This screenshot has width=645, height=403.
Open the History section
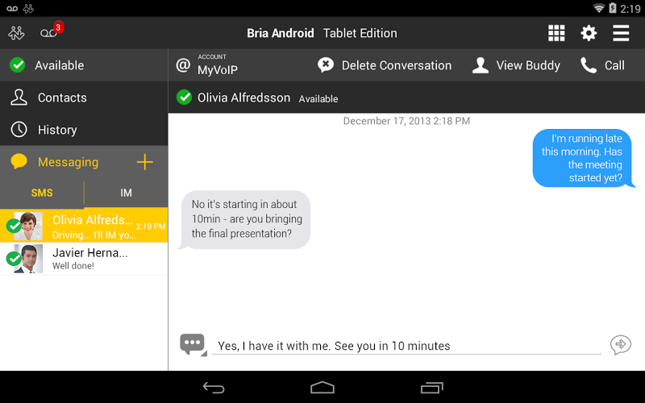84,130
